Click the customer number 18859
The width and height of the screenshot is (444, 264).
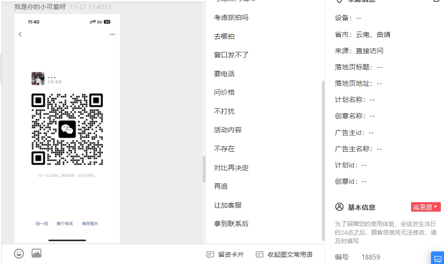click(371, 257)
